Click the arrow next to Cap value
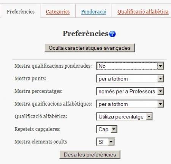This screenshot has height=164, width=171. [x=114, y=129]
